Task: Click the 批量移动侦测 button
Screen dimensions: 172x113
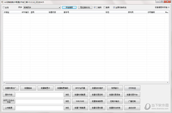Action: coord(115,108)
